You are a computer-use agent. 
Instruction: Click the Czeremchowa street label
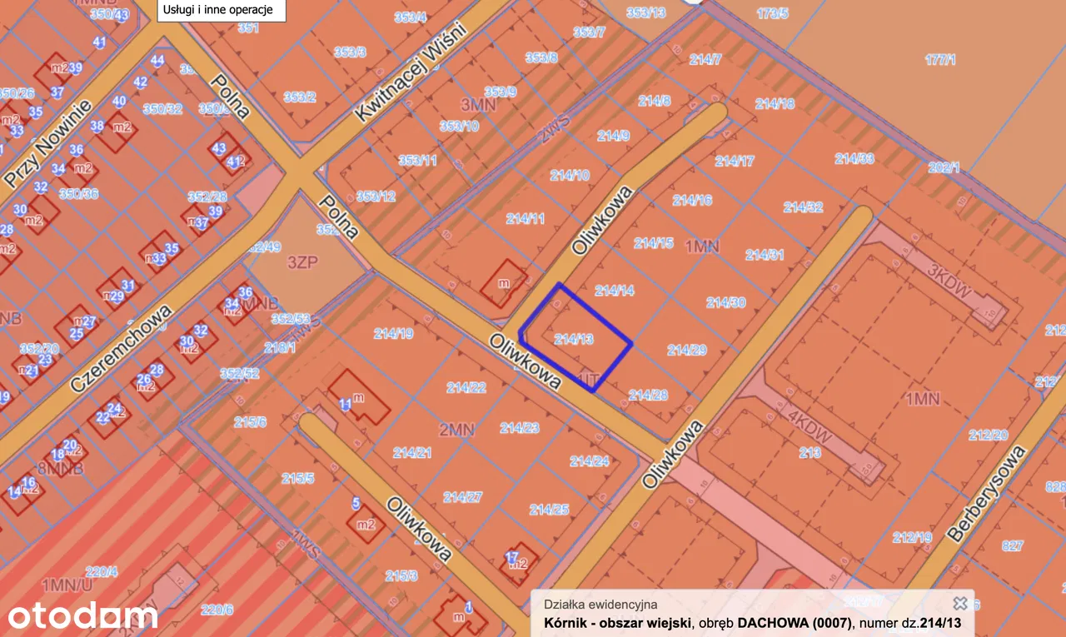click(x=121, y=348)
